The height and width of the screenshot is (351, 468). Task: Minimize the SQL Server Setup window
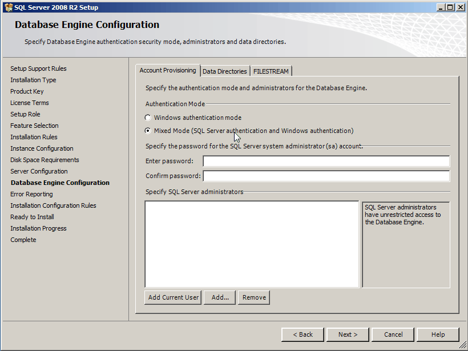[x=441, y=7]
